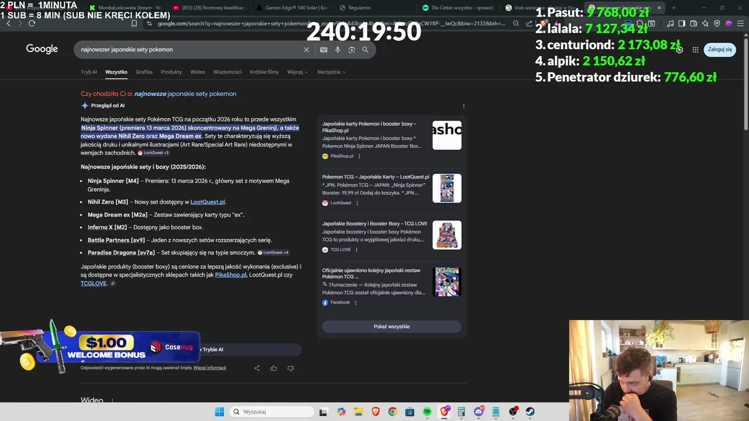This screenshot has width=749, height=421.
Task: Start voice search with the microphone icon
Action: tap(338, 50)
